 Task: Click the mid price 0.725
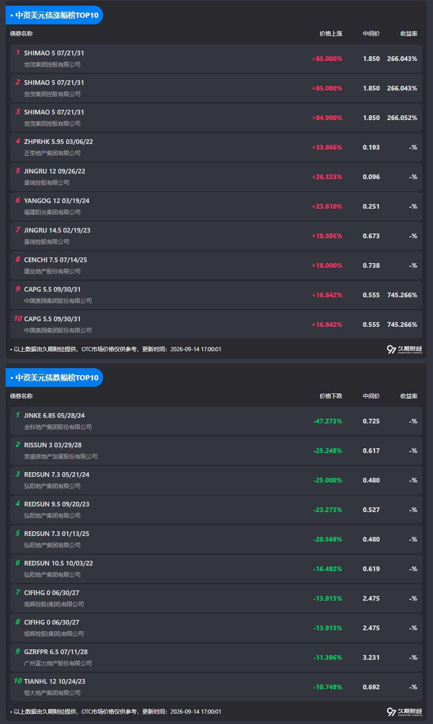(x=371, y=421)
